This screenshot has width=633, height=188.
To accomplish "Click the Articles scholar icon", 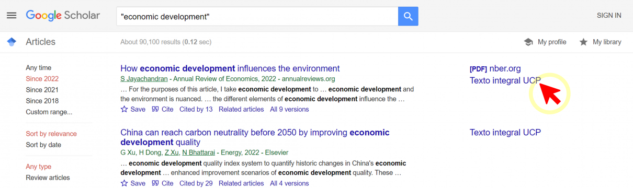I will (x=12, y=42).
